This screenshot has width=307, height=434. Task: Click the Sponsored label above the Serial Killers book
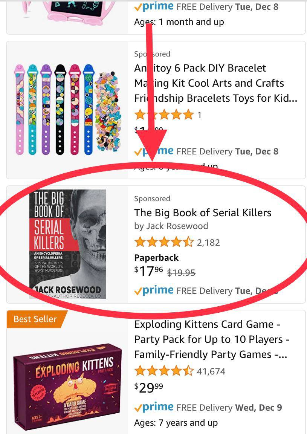152,199
